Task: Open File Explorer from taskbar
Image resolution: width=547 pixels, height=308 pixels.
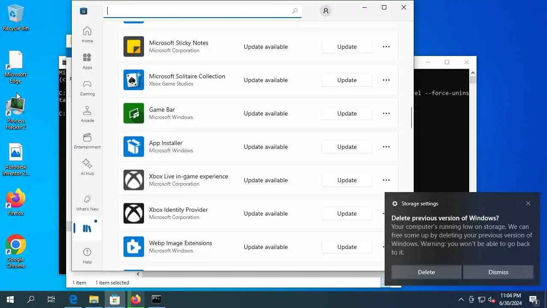Action: 94,299
